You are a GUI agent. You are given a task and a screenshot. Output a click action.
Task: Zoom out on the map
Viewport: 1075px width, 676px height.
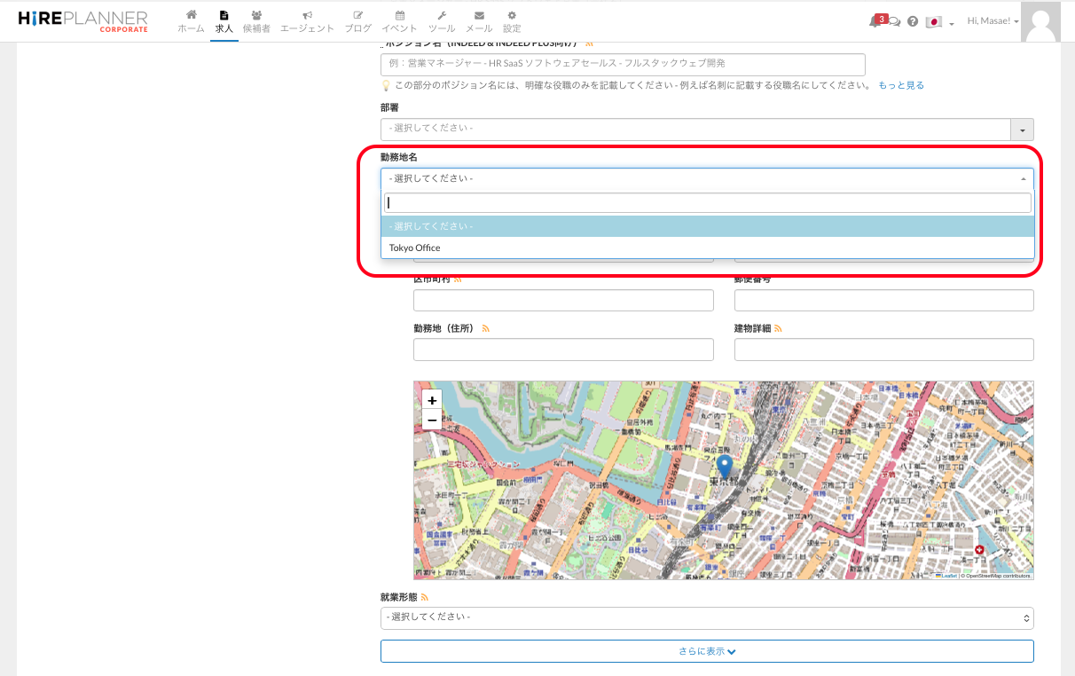pos(432,420)
